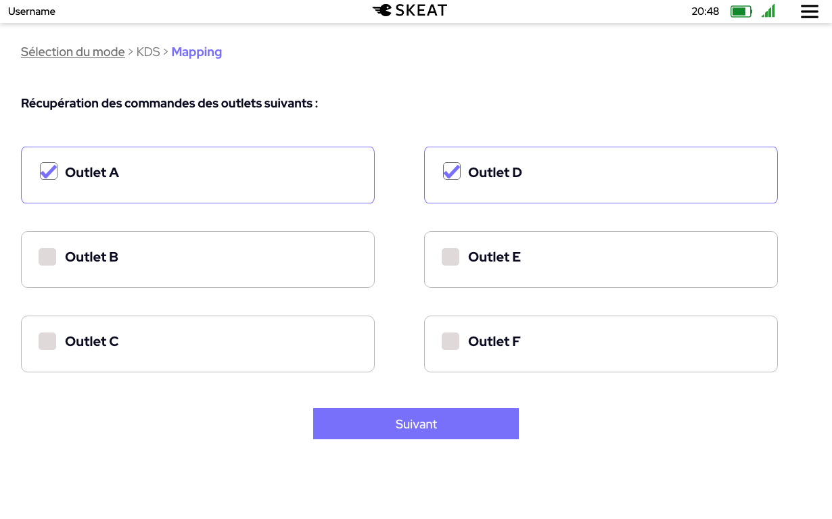
Task: Open the hamburger menu
Action: [809, 11]
